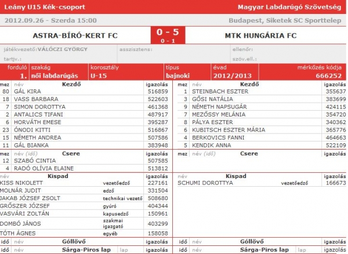Select player GŐSI NATÁLIA

point(212,99)
